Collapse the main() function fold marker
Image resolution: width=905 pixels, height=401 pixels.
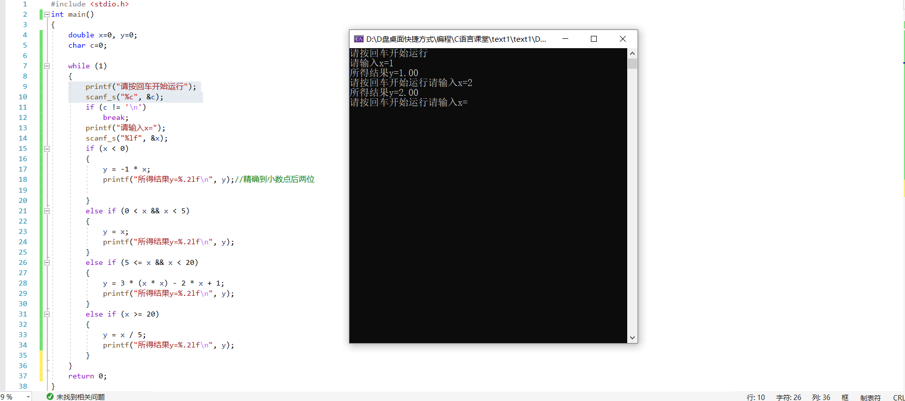(47, 14)
